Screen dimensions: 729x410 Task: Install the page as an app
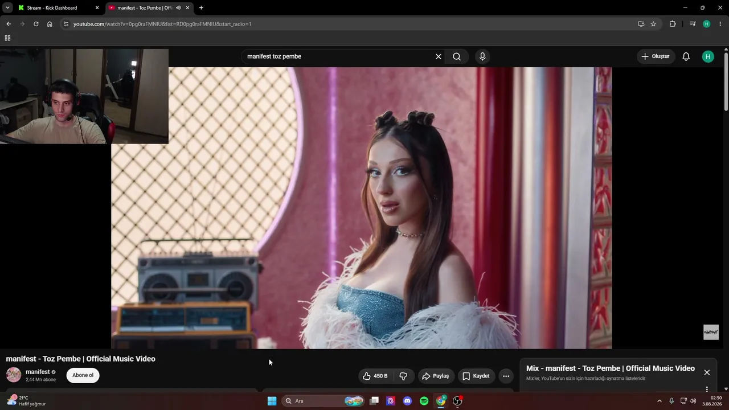(641, 24)
